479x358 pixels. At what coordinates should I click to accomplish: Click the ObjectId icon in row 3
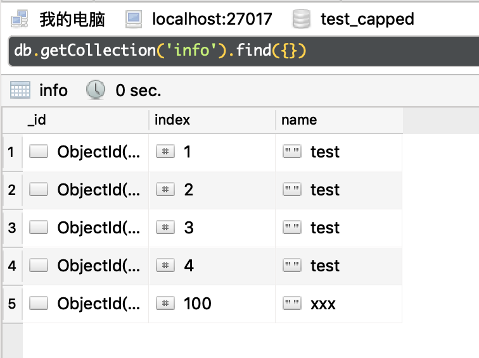click(39, 227)
